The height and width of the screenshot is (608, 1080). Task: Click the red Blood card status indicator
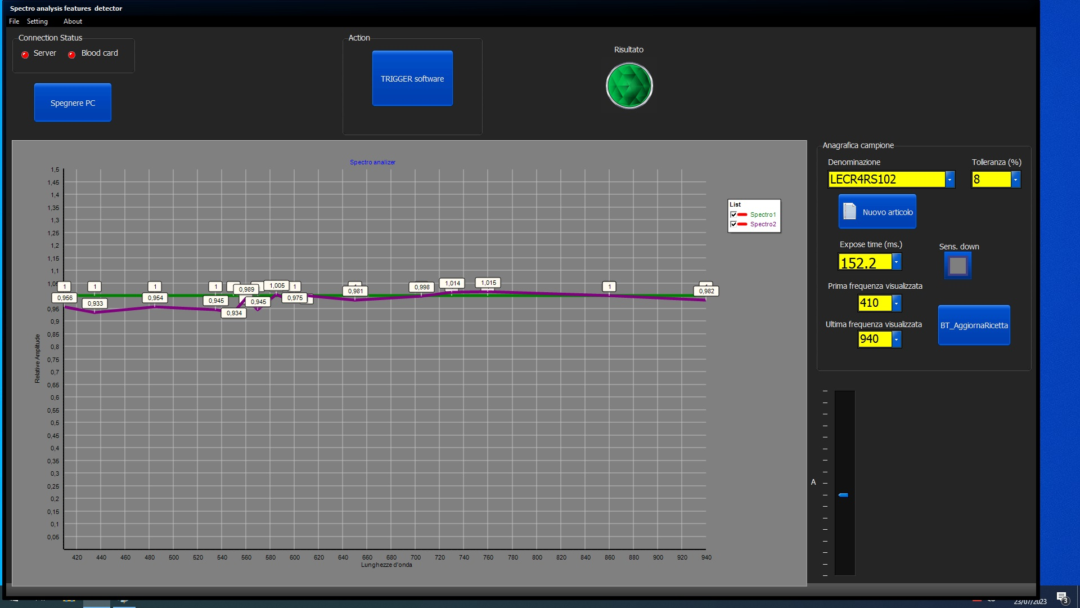click(x=71, y=55)
